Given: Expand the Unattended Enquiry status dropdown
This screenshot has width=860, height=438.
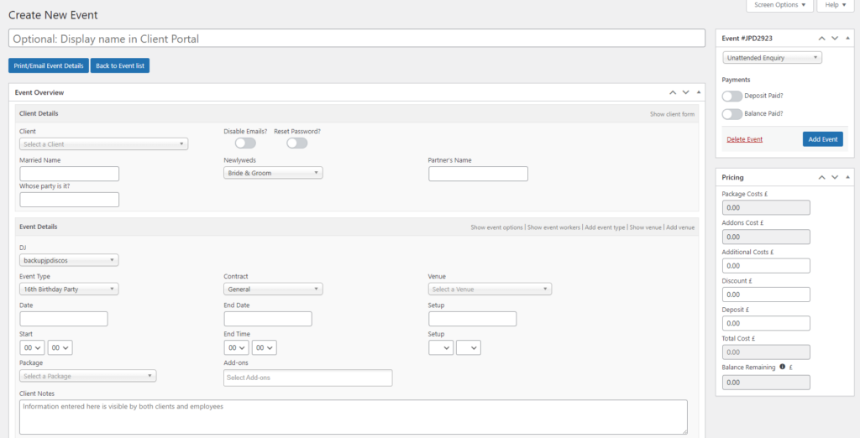Looking at the screenshot, I should [772, 58].
